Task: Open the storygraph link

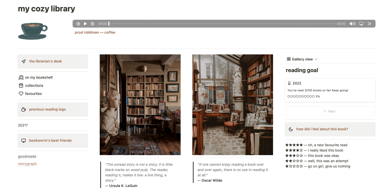Action: 27,164
